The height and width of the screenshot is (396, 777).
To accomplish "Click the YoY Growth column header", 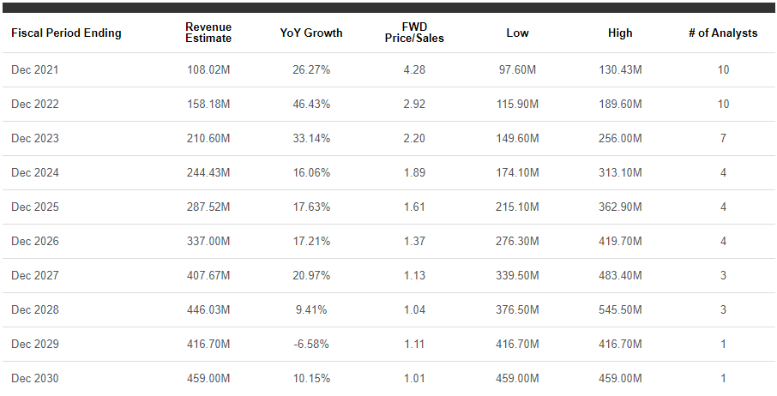I will pyautogui.click(x=311, y=33).
